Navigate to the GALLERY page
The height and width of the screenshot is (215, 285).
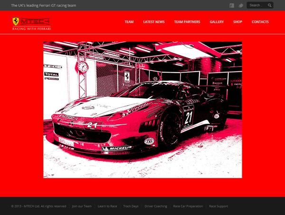[x=217, y=22]
